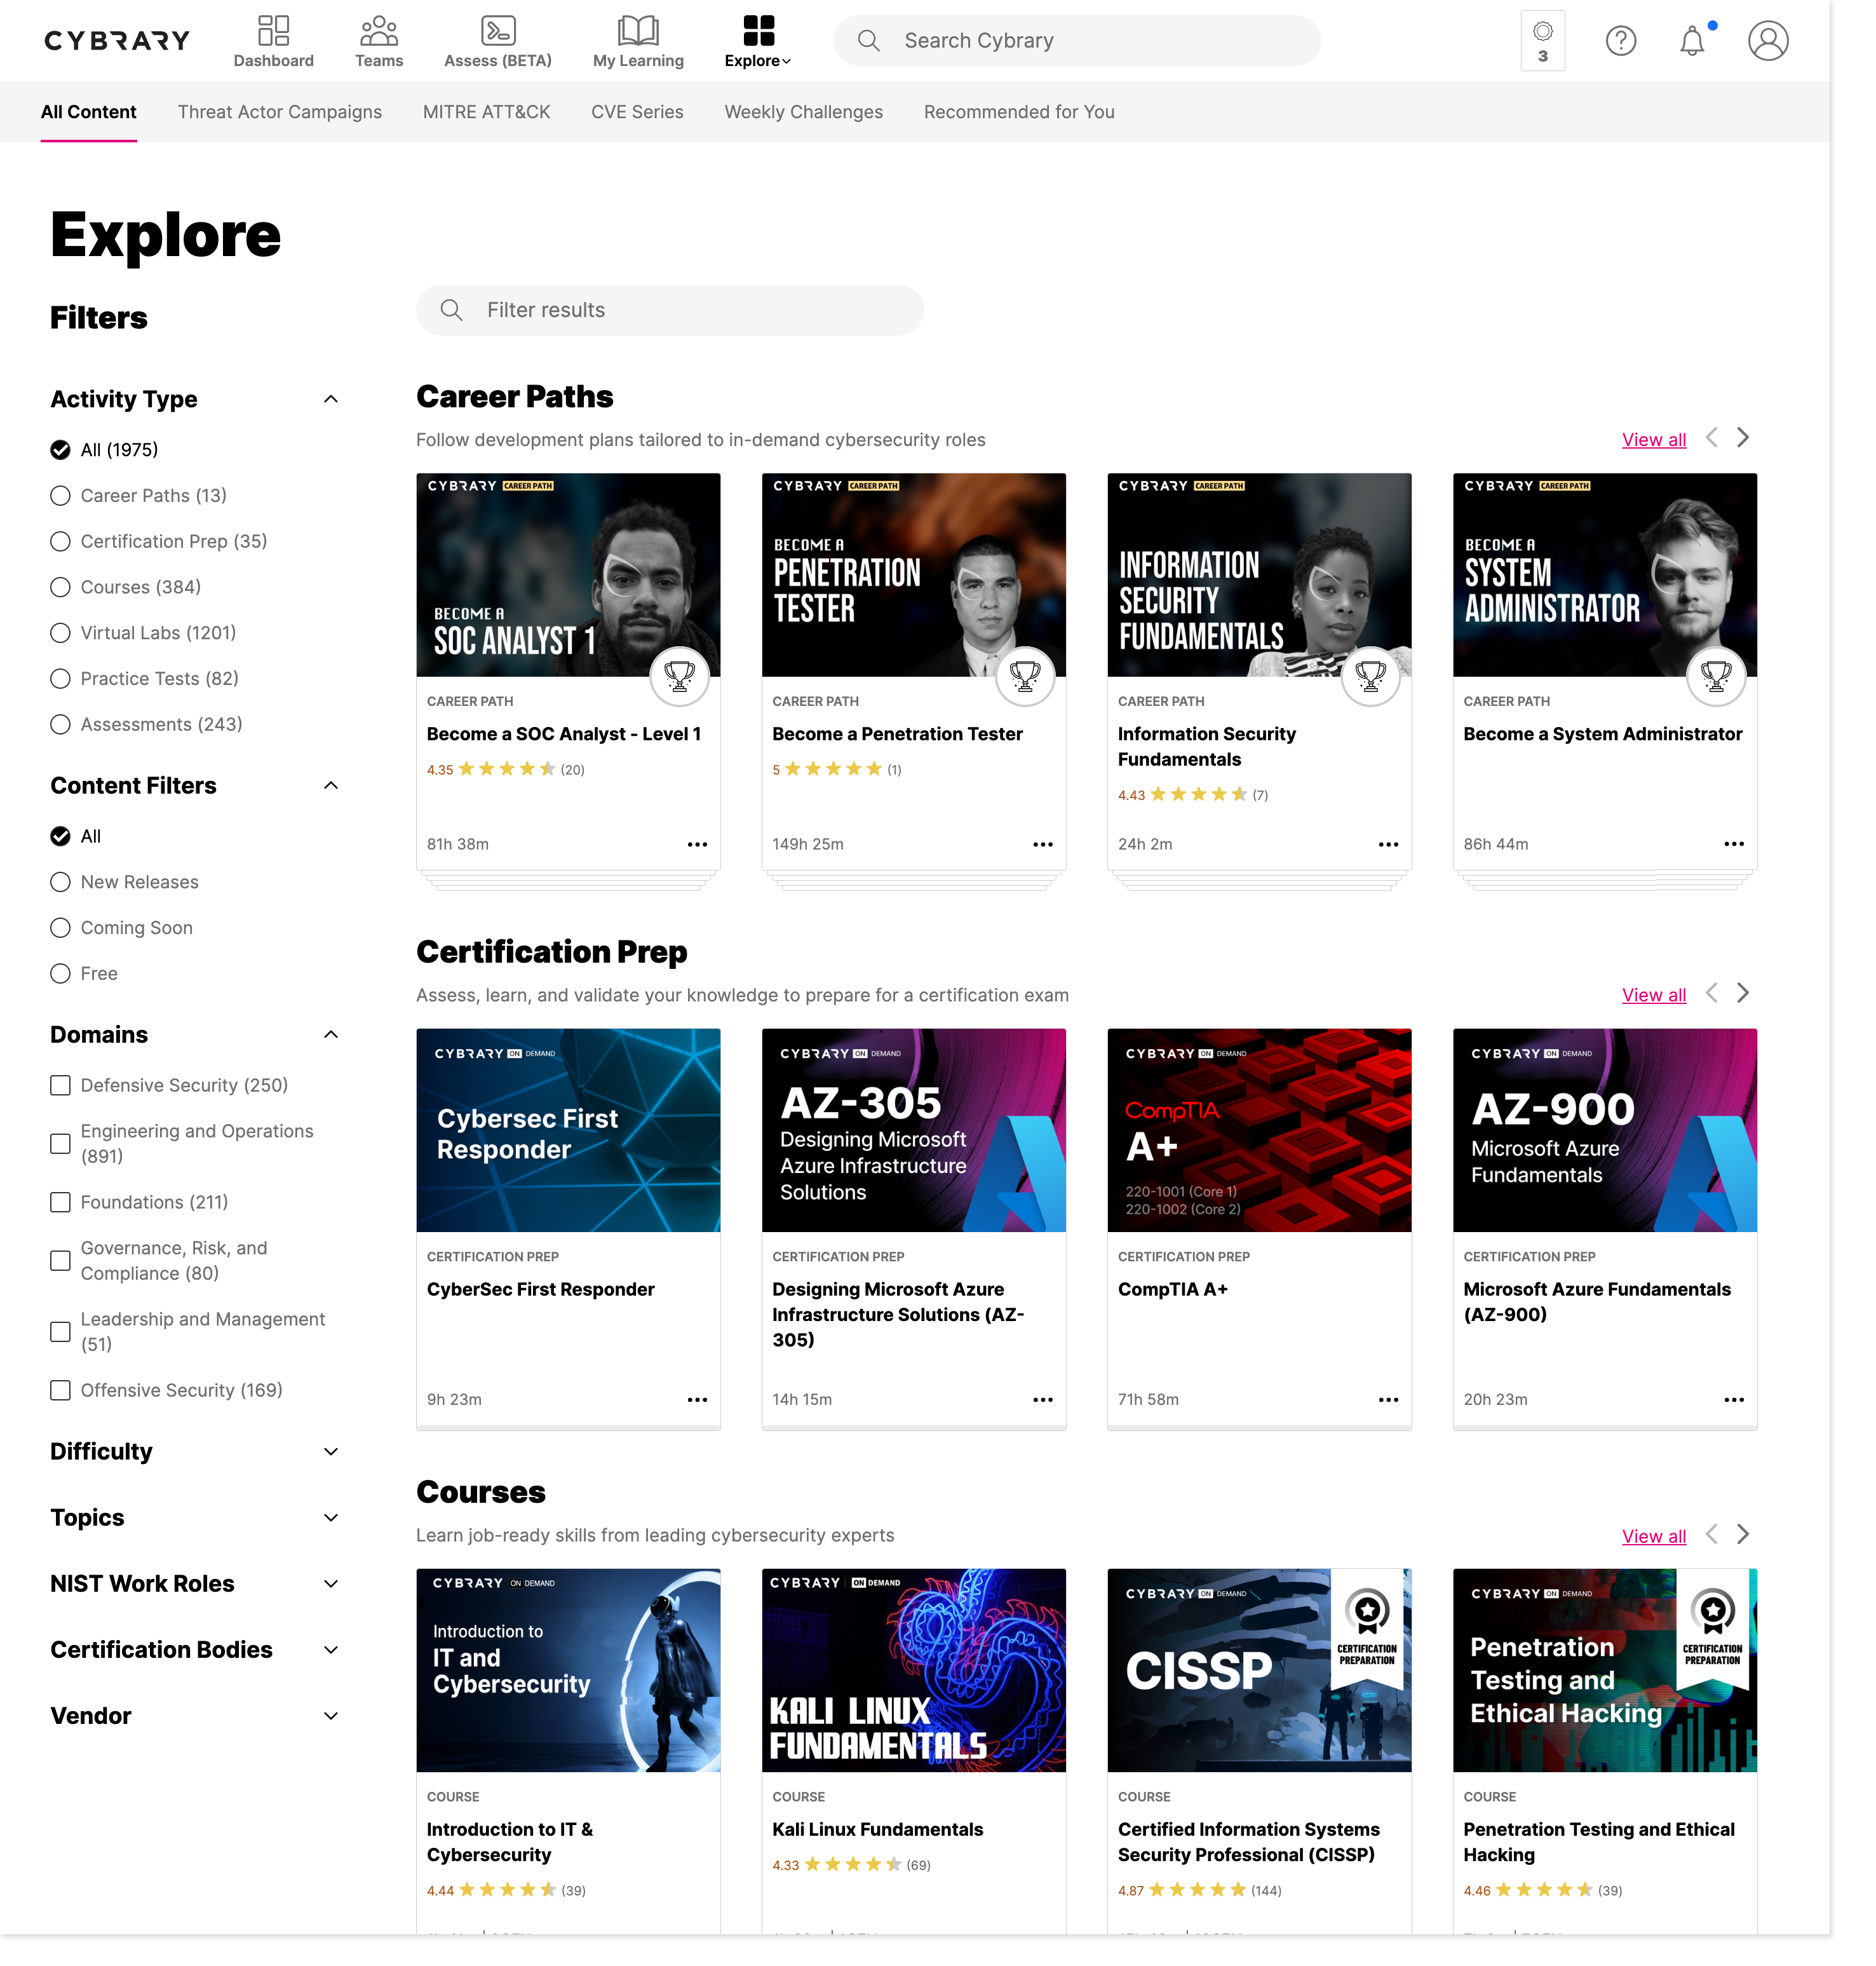Viewport: 1876px width, 1966px height.
Task: Collapse the Activity Type filter section
Action: (x=331, y=399)
